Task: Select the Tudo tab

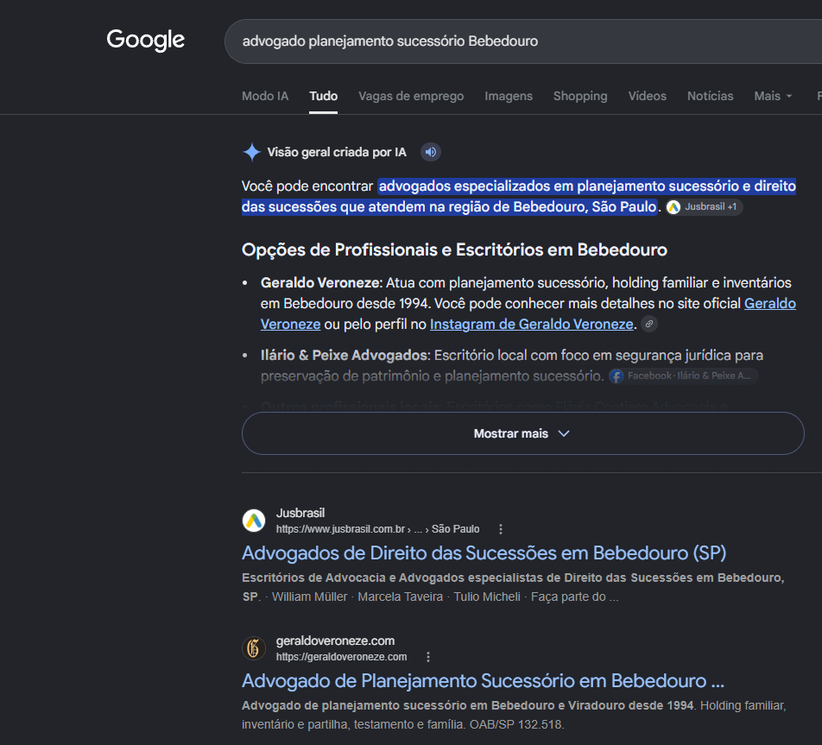Action: tap(323, 96)
